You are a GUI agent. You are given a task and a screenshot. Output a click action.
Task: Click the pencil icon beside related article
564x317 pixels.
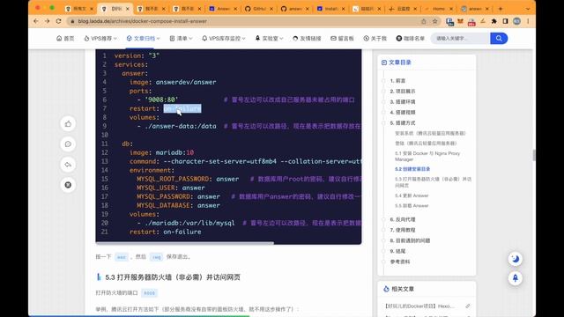click(467, 306)
